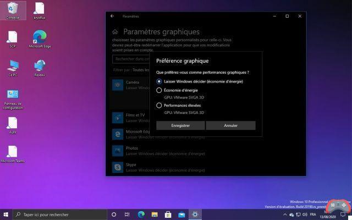Click the Skype app name in list
The width and height of the screenshot is (352, 220).
pyautogui.click(x=131, y=165)
